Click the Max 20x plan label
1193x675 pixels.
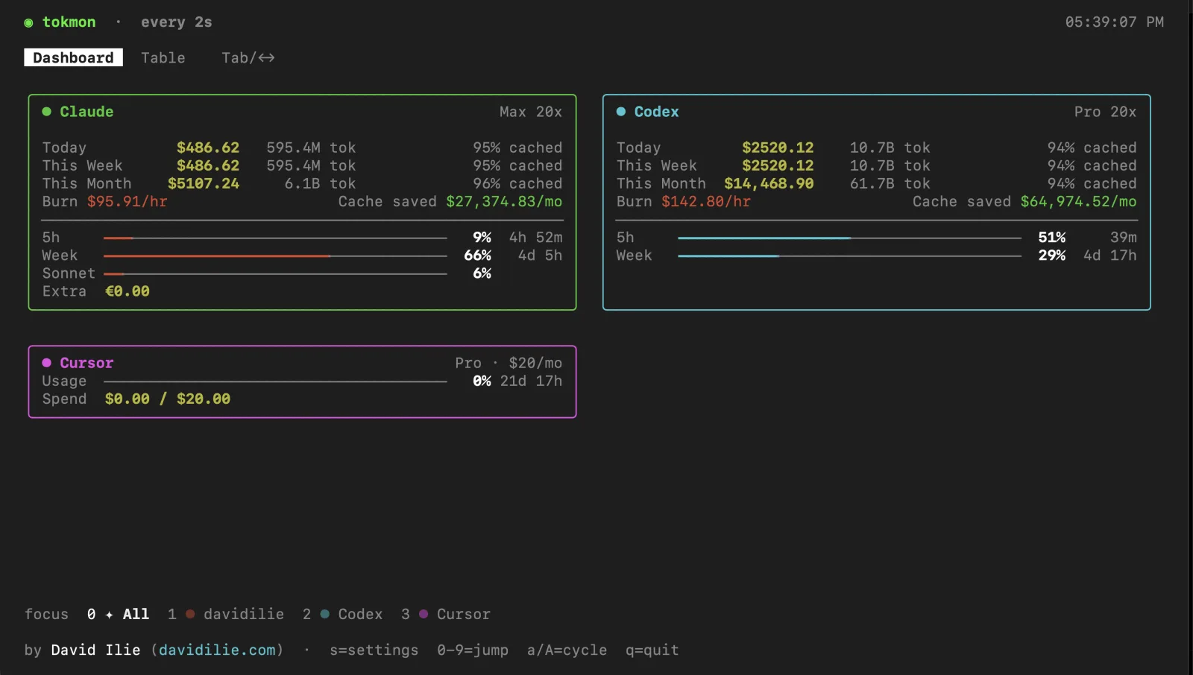click(x=531, y=112)
